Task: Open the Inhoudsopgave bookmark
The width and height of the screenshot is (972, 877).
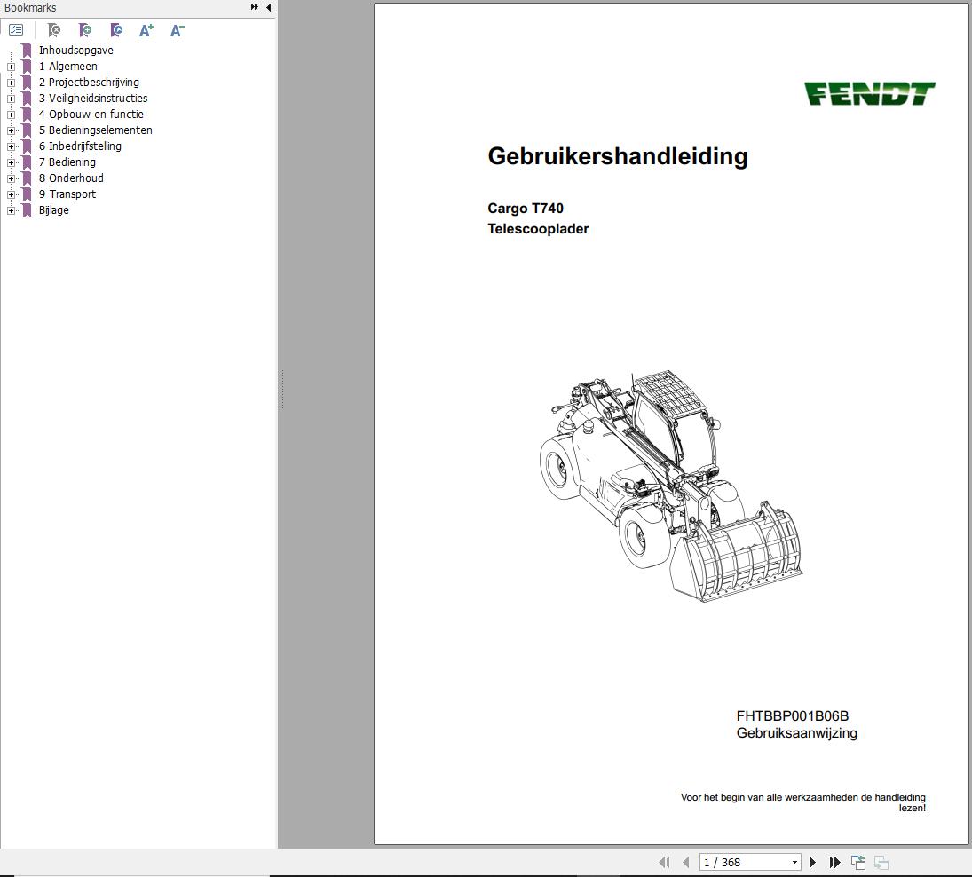Action: coord(75,51)
